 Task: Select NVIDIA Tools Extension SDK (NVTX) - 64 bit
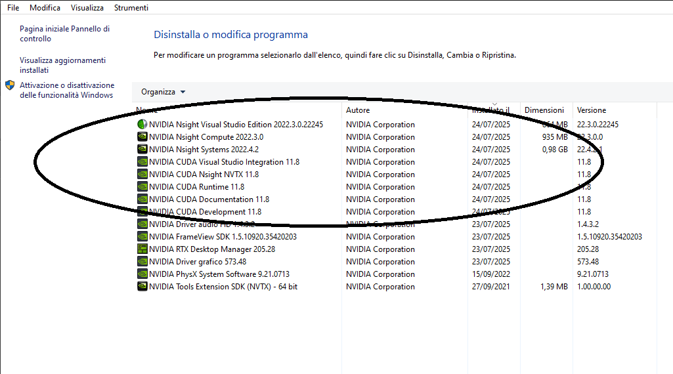point(223,286)
